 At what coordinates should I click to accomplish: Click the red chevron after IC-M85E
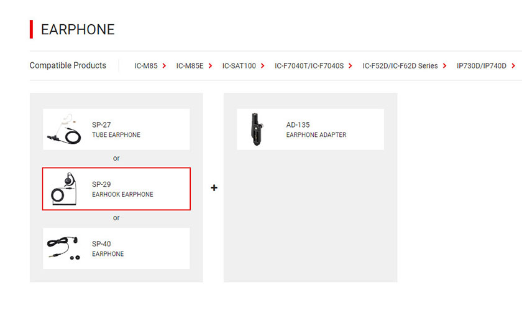pyautogui.click(x=210, y=66)
